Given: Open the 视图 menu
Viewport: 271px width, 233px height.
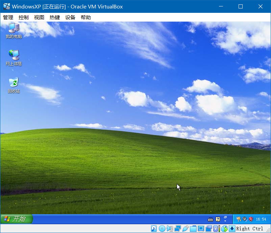Looking at the screenshot, I should pos(39,18).
